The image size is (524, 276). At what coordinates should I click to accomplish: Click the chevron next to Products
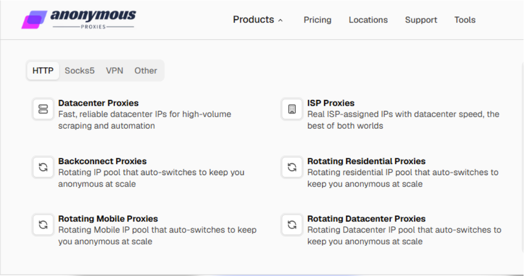pos(280,21)
